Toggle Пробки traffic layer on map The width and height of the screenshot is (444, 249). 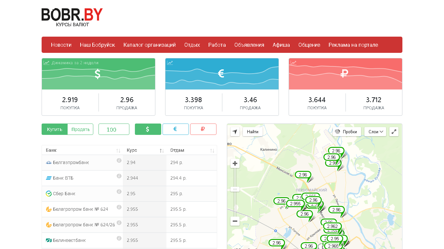[x=347, y=132]
